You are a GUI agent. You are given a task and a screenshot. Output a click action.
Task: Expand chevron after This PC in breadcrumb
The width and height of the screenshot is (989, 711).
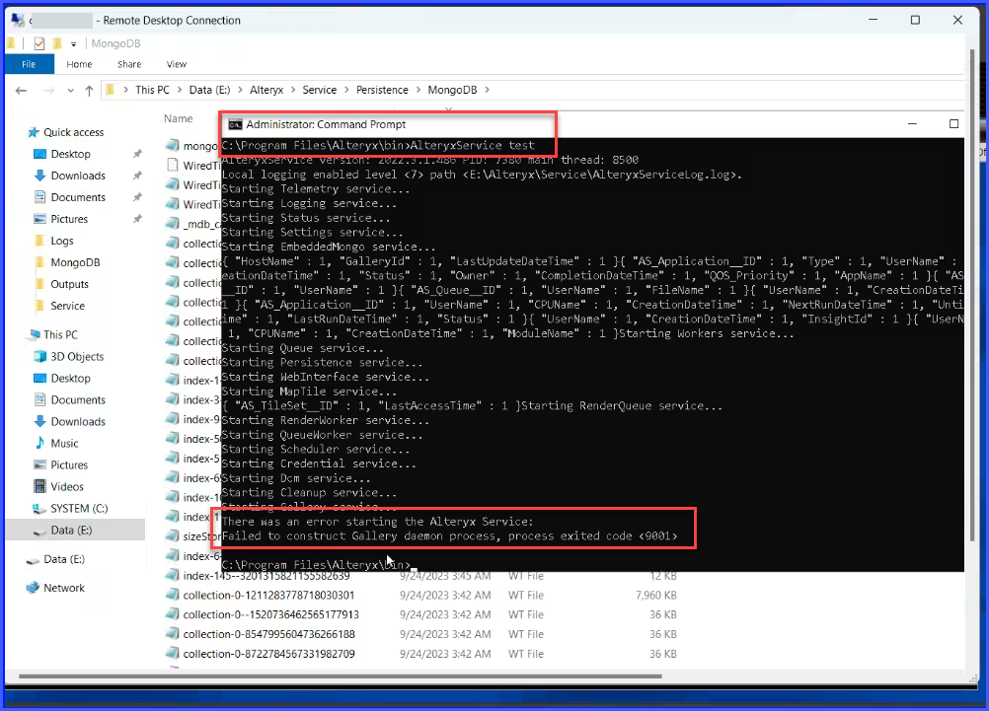179,90
